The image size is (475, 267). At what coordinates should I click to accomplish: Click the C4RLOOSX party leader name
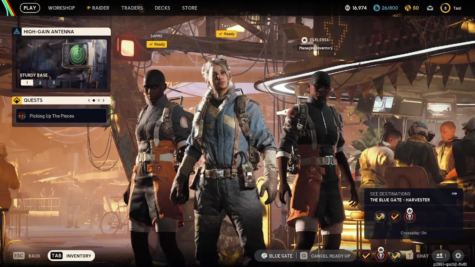pos(319,40)
